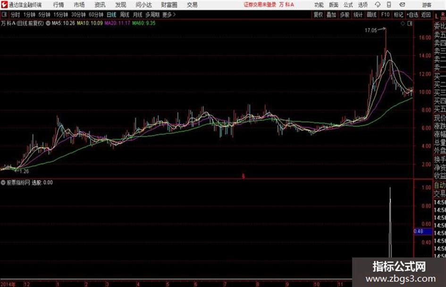This screenshot has height=287, width=446.
Task: Open the 问小达 menu
Action: [x=143, y=5]
